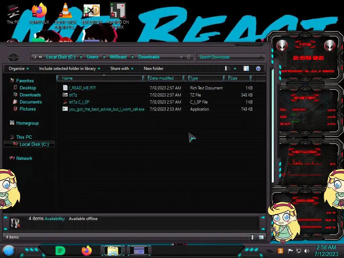Click Downloads in the breadcrumb path
This screenshot has width=344, height=258.
point(149,57)
